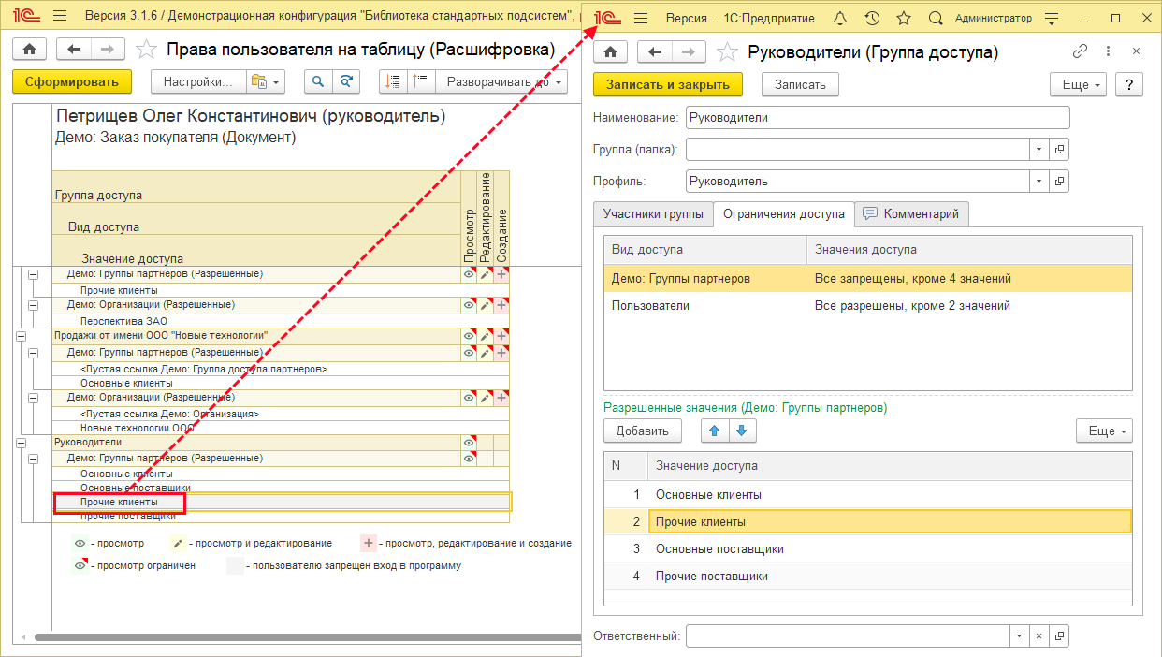Open notifications bell in right window
The image size is (1162, 657).
pos(839,18)
